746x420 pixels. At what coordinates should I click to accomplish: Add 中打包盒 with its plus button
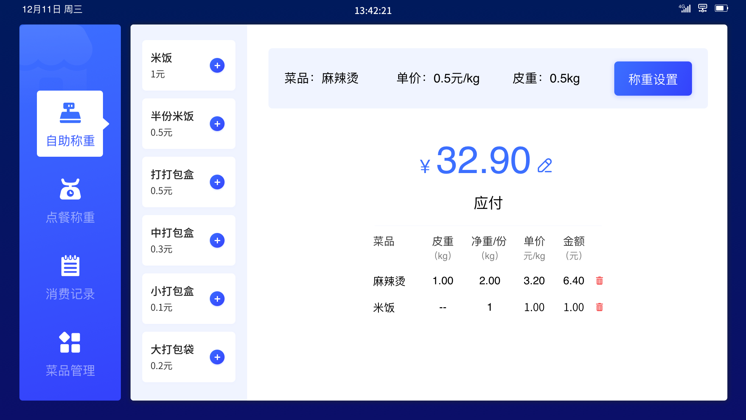point(217,240)
